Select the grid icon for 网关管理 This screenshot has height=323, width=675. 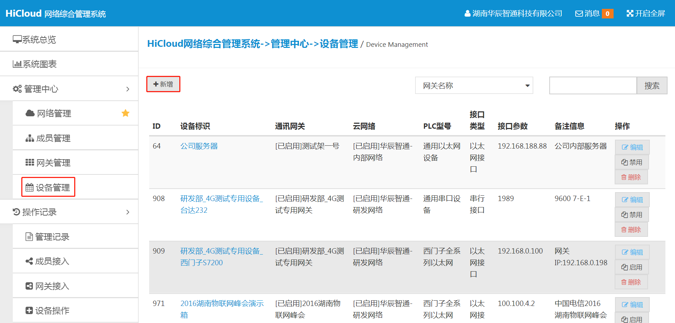(29, 162)
